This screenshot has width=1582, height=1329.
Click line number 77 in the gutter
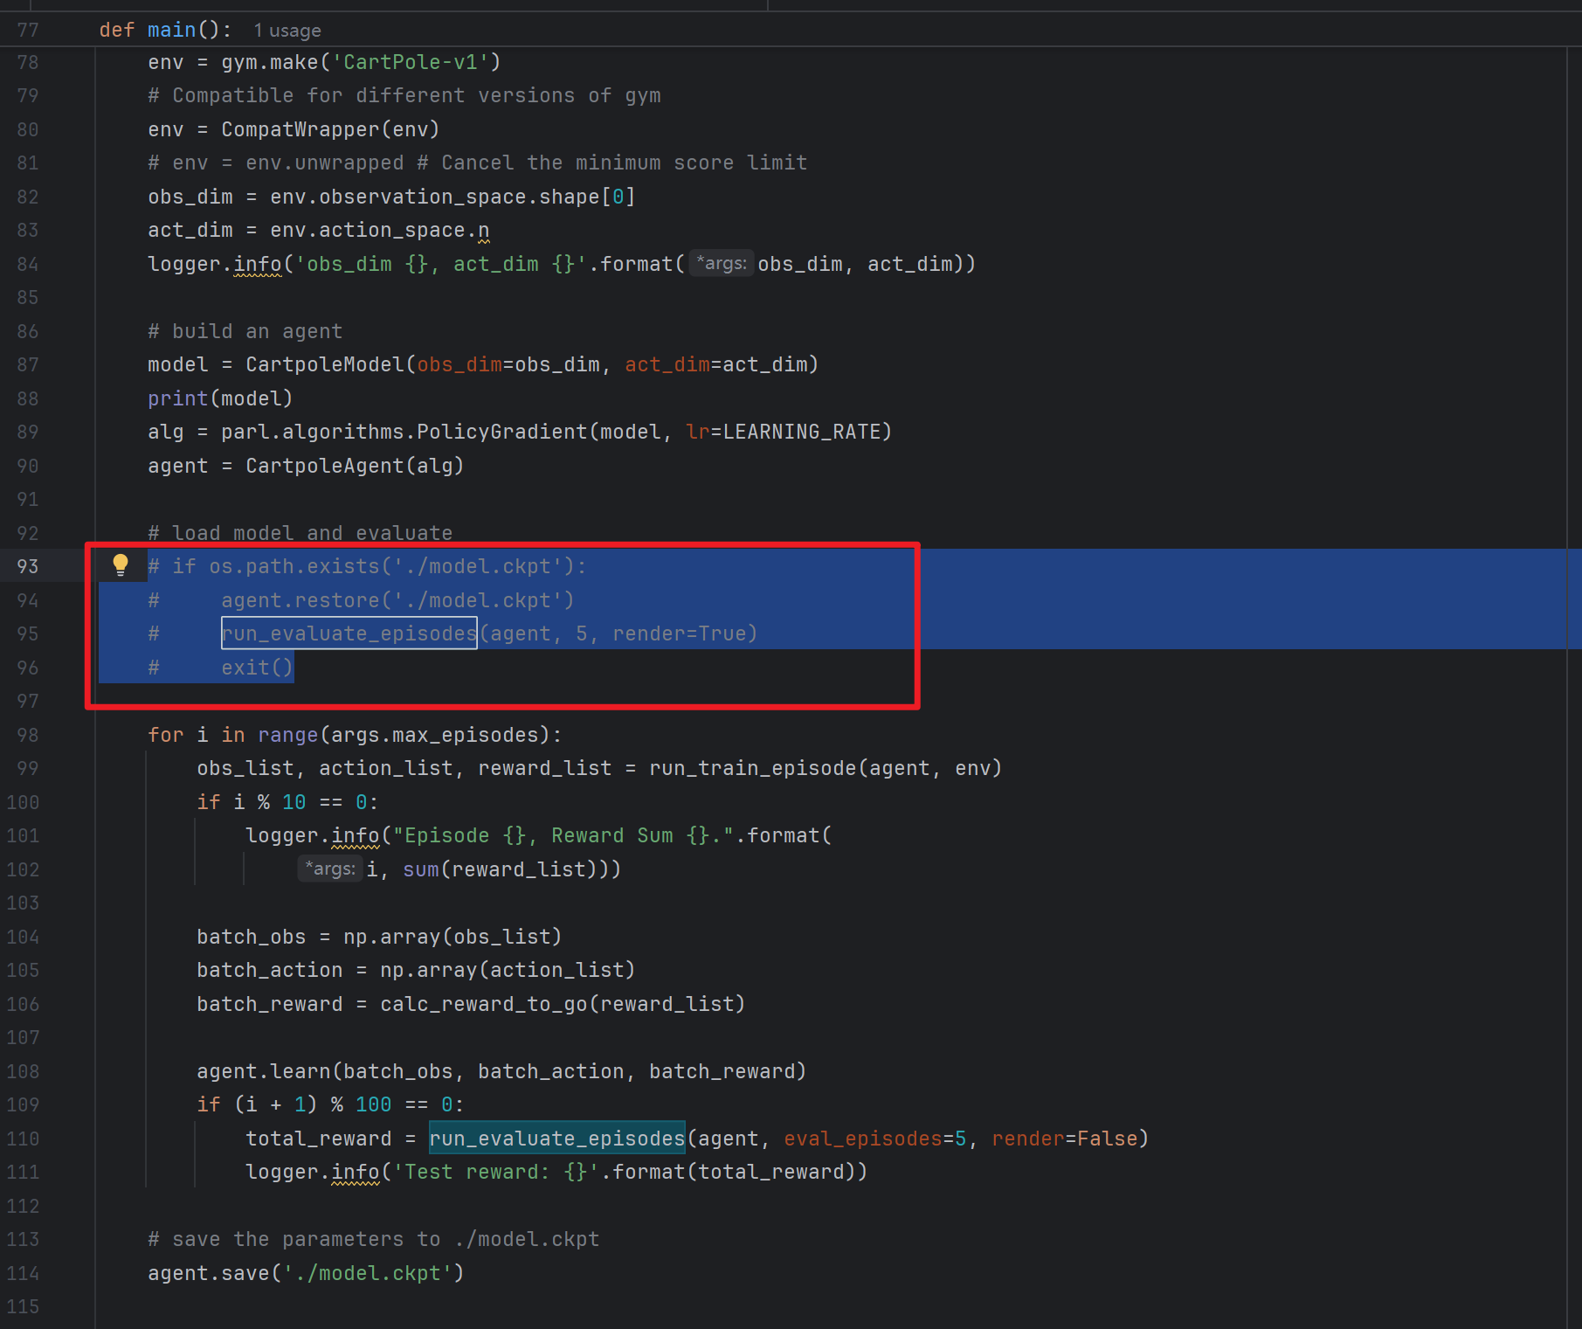tap(28, 30)
